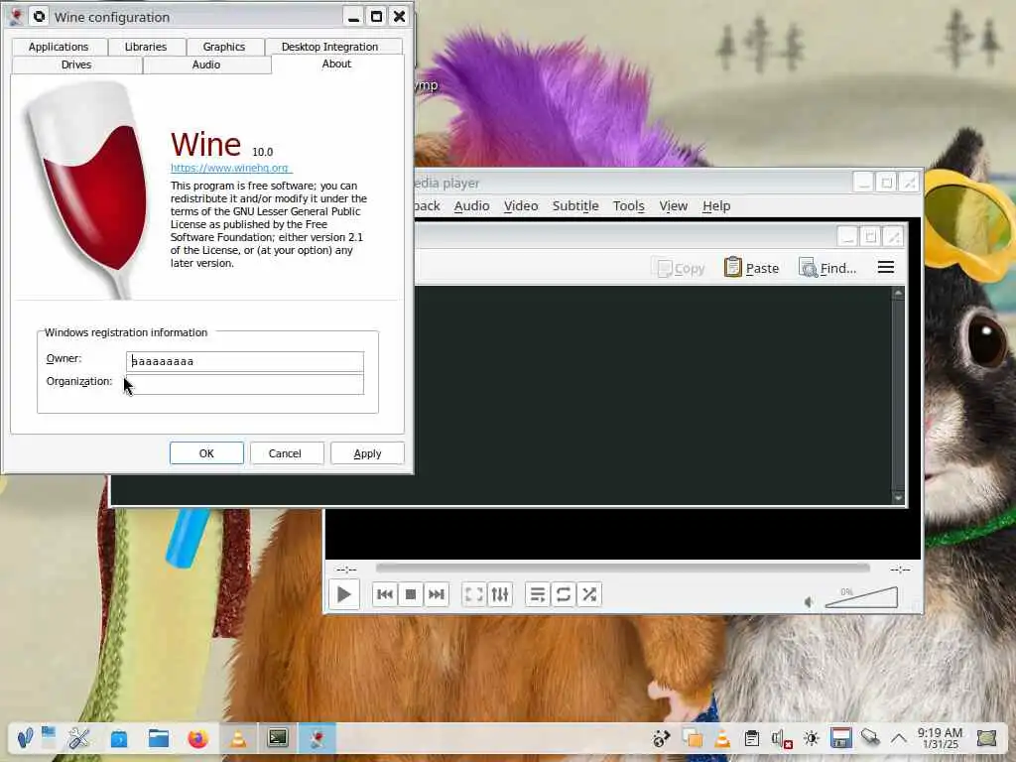Viewport: 1016px width, 762px height.
Task: Mute VLC with the speaker icon
Action: point(809,602)
